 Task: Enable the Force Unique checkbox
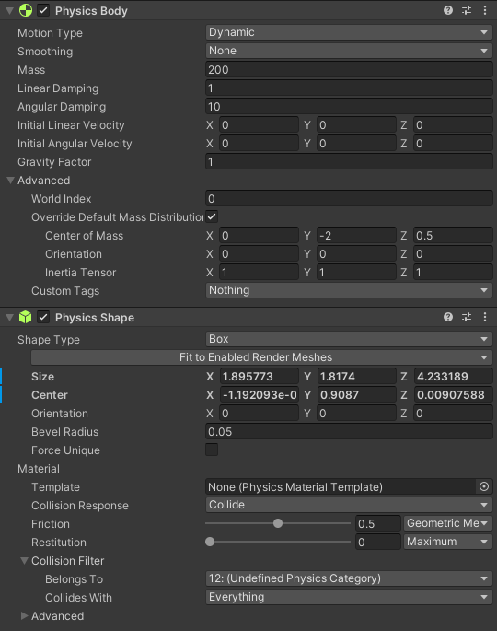click(x=212, y=450)
